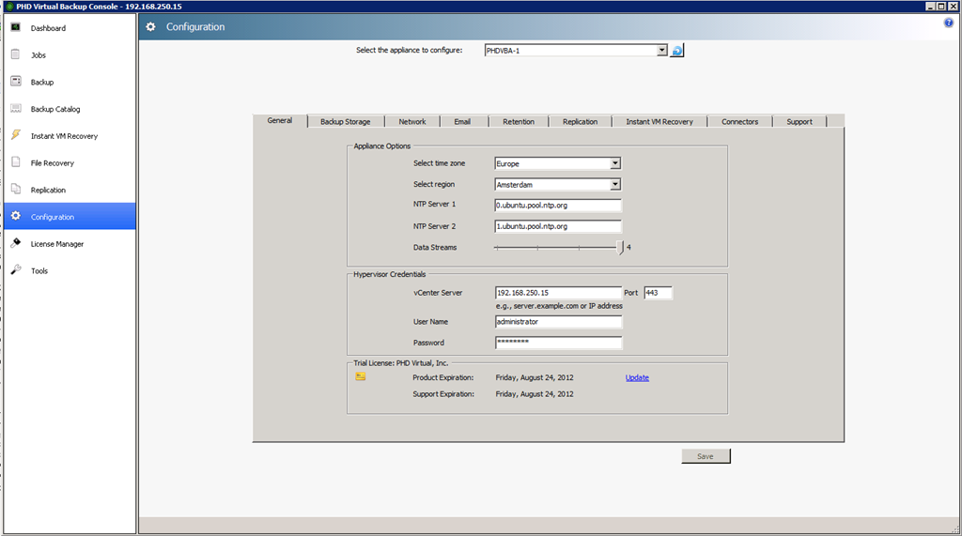962x536 pixels.
Task: Open the Support tab
Action: pos(799,121)
